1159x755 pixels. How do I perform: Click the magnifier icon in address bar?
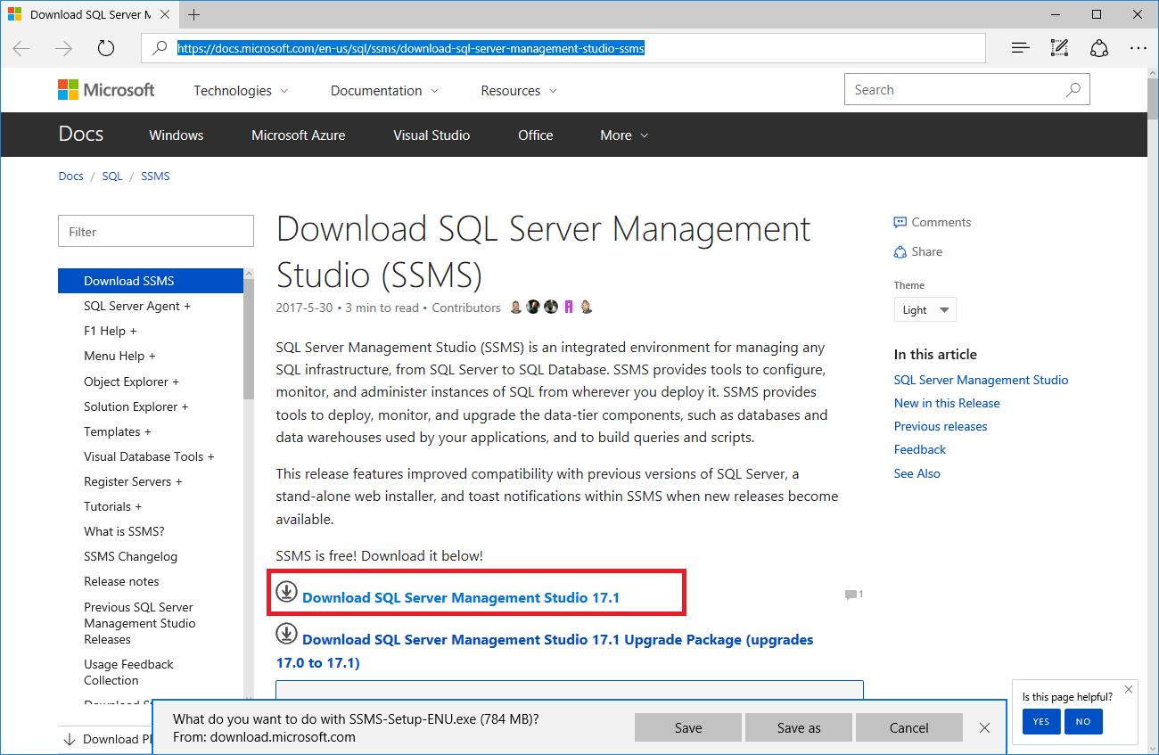click(x=160, y=48)
